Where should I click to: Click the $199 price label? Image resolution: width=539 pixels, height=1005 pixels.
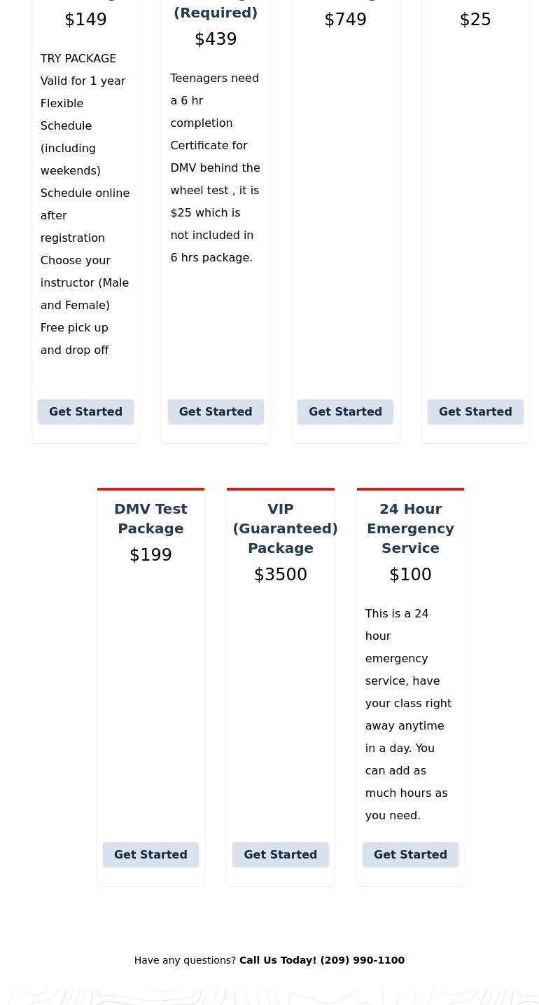150,555
